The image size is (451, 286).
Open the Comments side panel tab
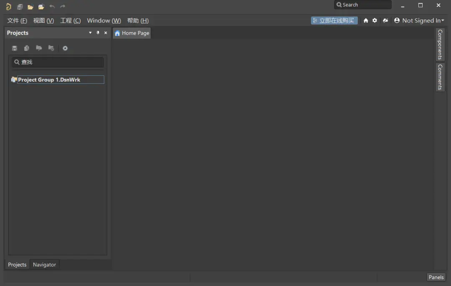click(440, 77)
